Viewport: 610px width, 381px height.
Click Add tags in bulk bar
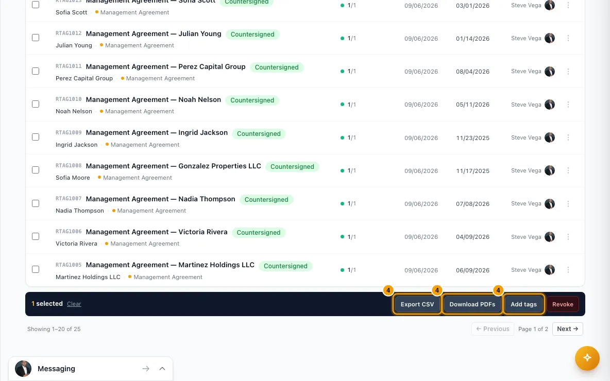point(523,304)
